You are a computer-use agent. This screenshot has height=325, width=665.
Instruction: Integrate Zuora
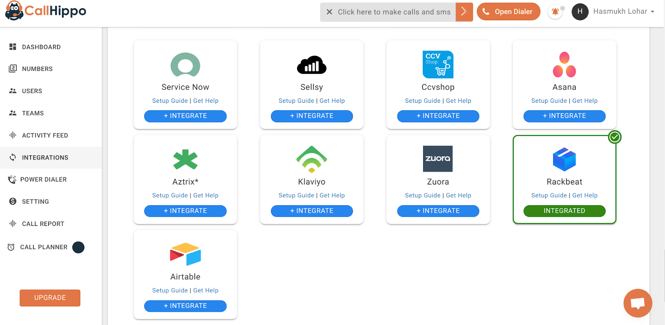pyautogui.click(x=438, y=211)
